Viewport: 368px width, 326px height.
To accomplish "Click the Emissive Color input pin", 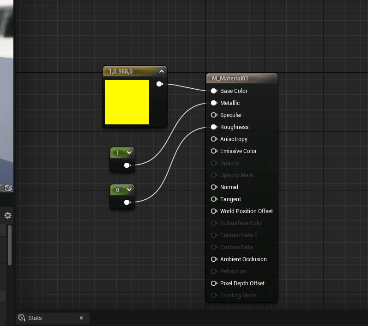I will pyautogui.click(x=214, y=151).
